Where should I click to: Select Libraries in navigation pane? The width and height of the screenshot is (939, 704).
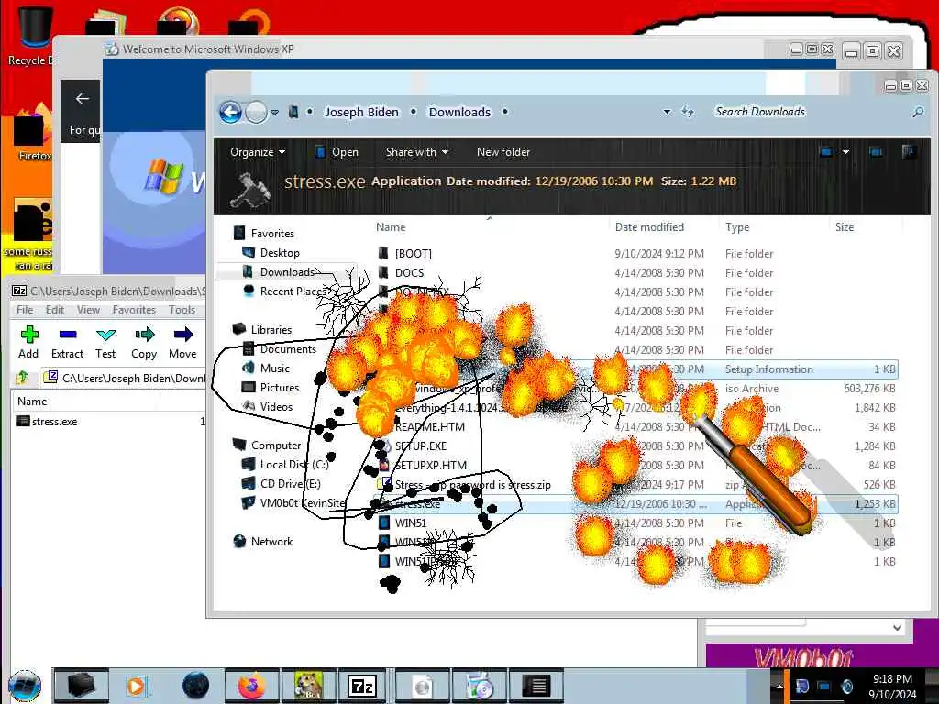tap(263, 330)
